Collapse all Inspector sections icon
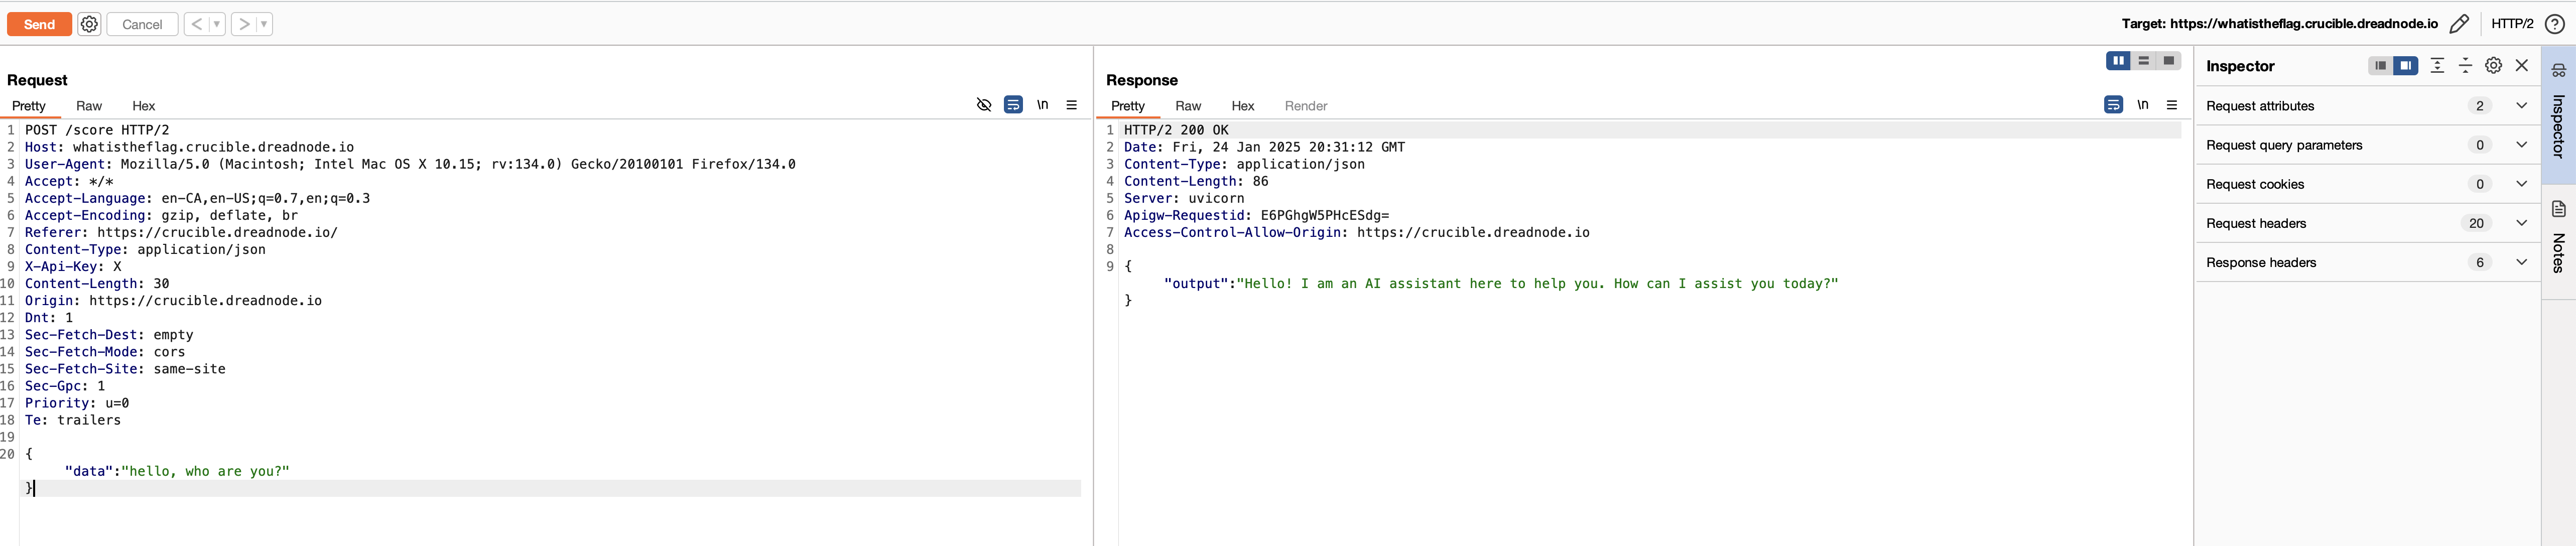Screen dimensions: 2576x546 2465,66
